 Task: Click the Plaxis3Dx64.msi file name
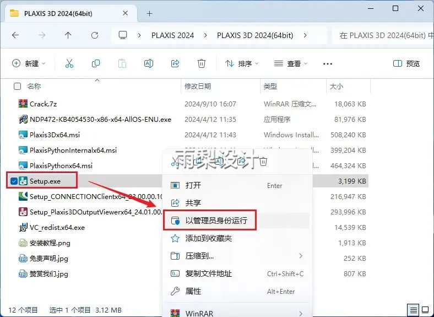55,135
